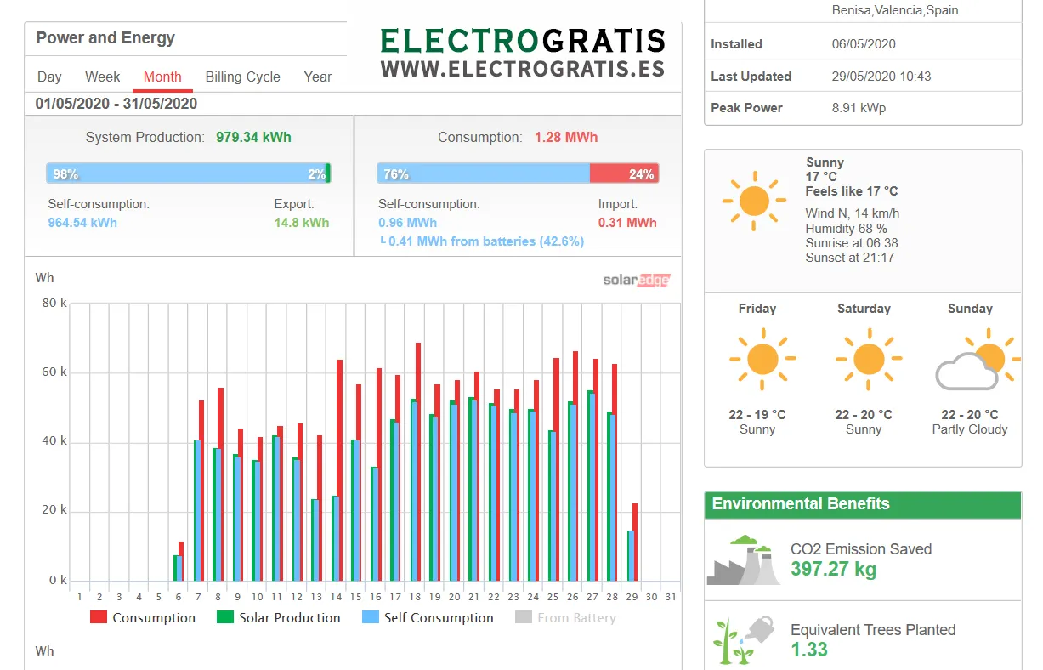The height and width of the screenshot is (670, 1043).
Task: Toggle Solar Production series in legend
Action: tap(279, 618)
